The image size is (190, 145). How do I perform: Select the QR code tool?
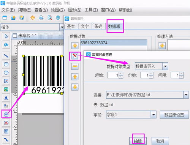pyautogui.click(x=6, y=131)
